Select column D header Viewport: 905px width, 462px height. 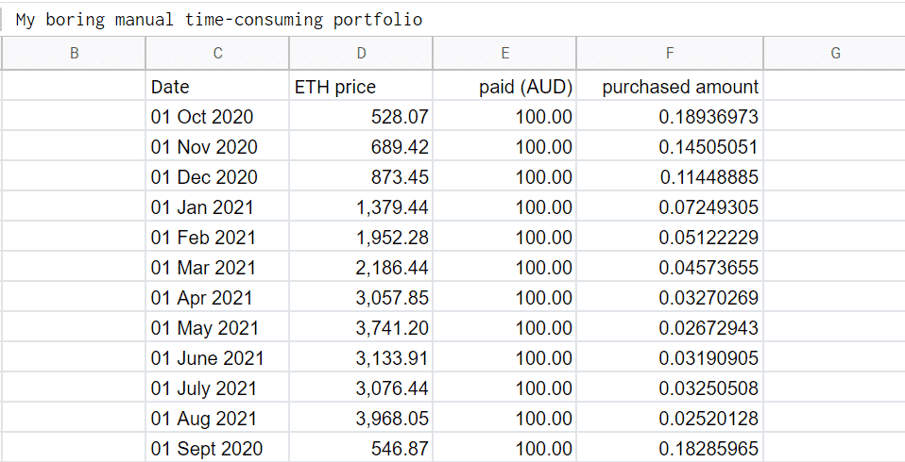(361, 54)
